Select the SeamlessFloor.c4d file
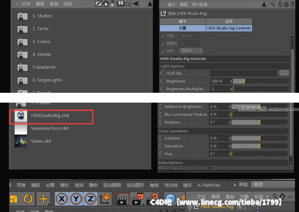Viewport: 299px width, 212px height. coord(50,128)
